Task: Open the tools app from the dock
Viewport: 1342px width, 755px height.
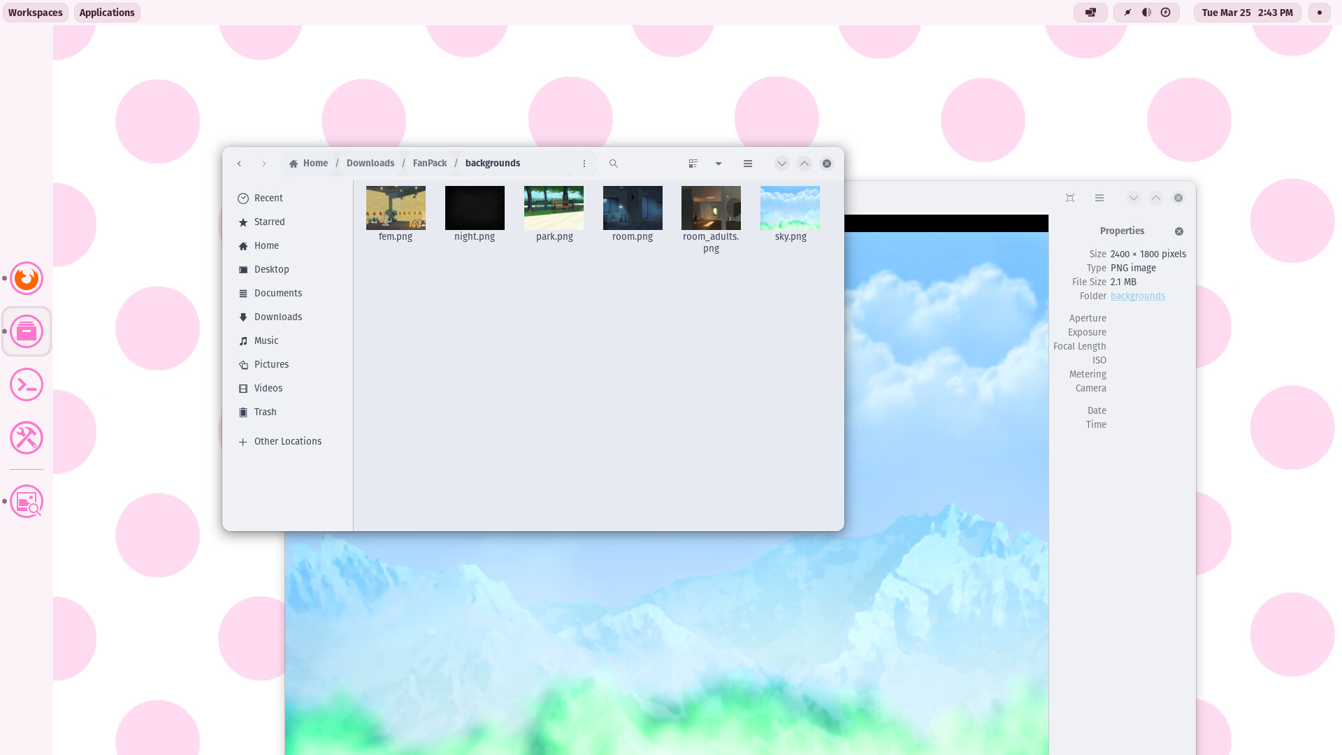Action: (x=26, y=438)
